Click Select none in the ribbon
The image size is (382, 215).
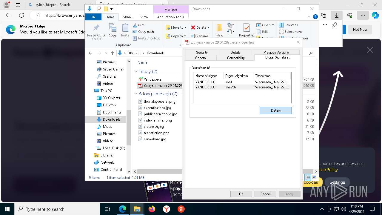291,32
